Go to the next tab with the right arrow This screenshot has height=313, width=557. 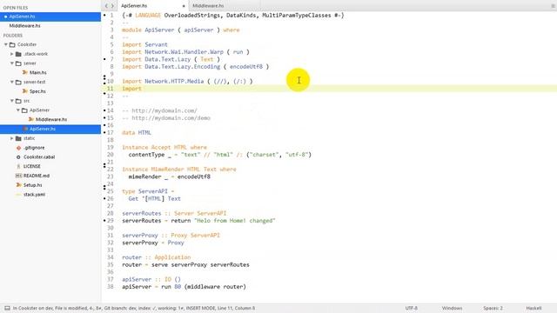pyautogui.click(x=112, y=6)
